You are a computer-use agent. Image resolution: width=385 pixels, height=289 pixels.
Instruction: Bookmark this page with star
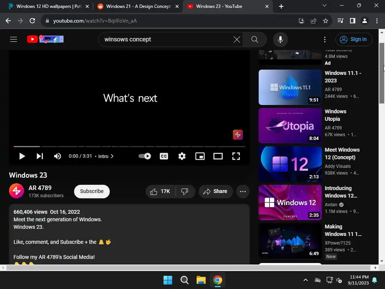coord(326,21)
